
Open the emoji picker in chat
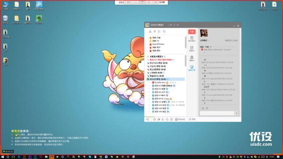(203, 108)
